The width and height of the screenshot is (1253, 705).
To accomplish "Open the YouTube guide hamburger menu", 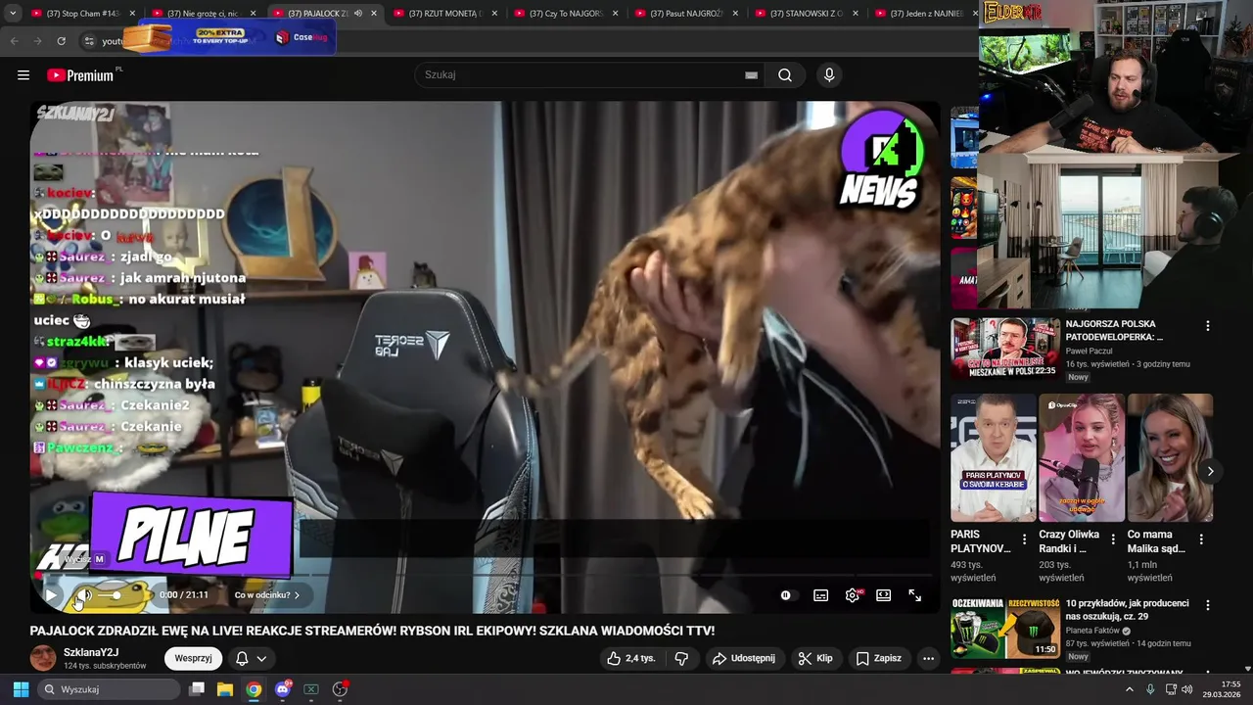I will tap(23, 75).
